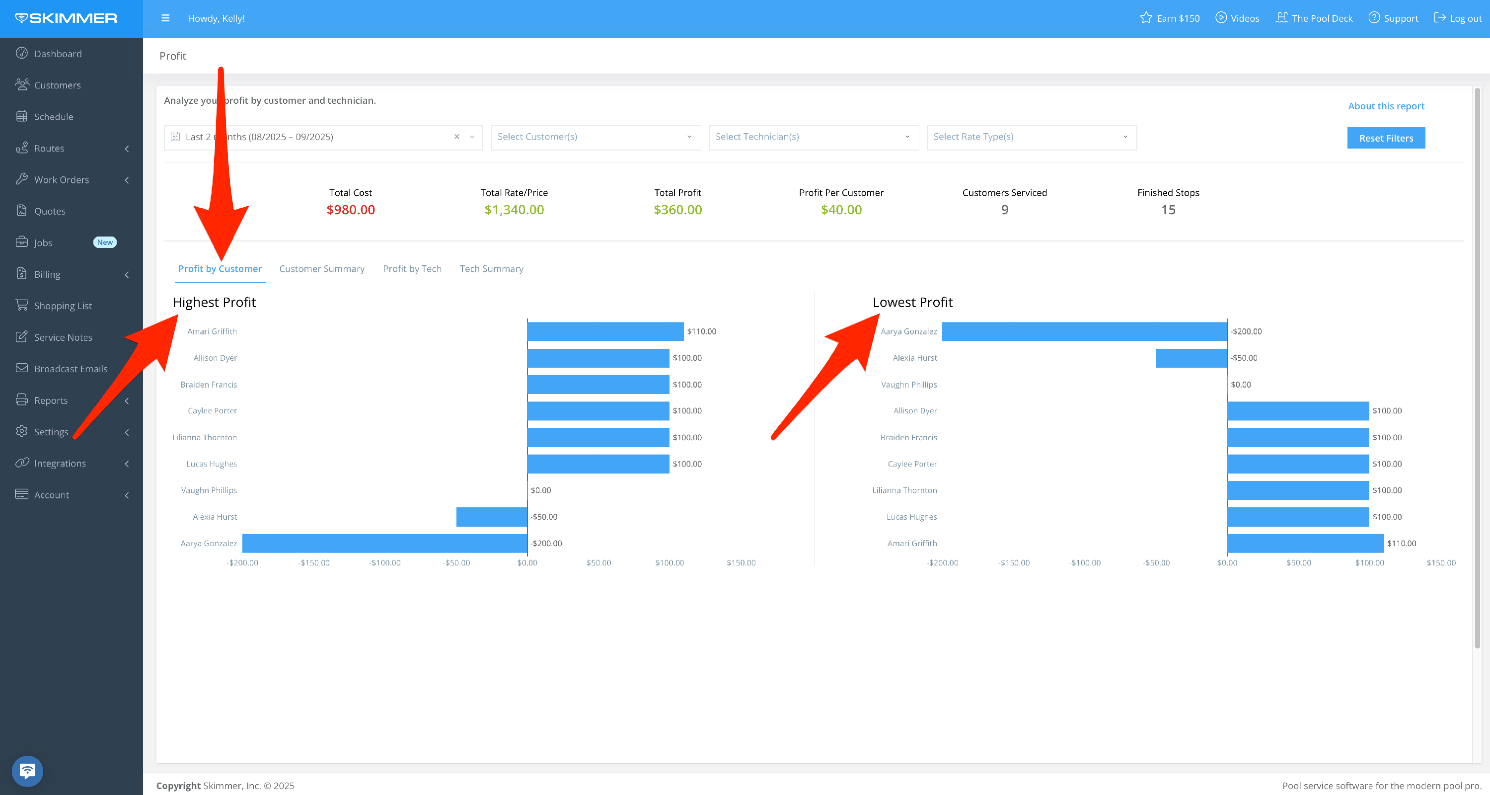This screenshot has height=795, width=1490.
Task: Click the Amari Griffith $110.00 profit bar
Action: coord(605,331)
